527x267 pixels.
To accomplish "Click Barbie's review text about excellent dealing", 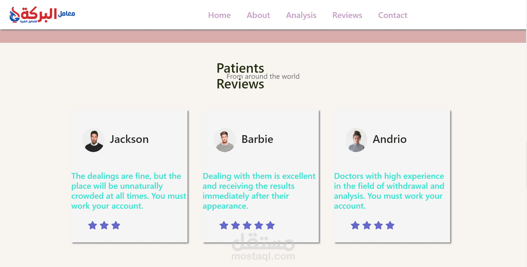I will coord(259,191).
